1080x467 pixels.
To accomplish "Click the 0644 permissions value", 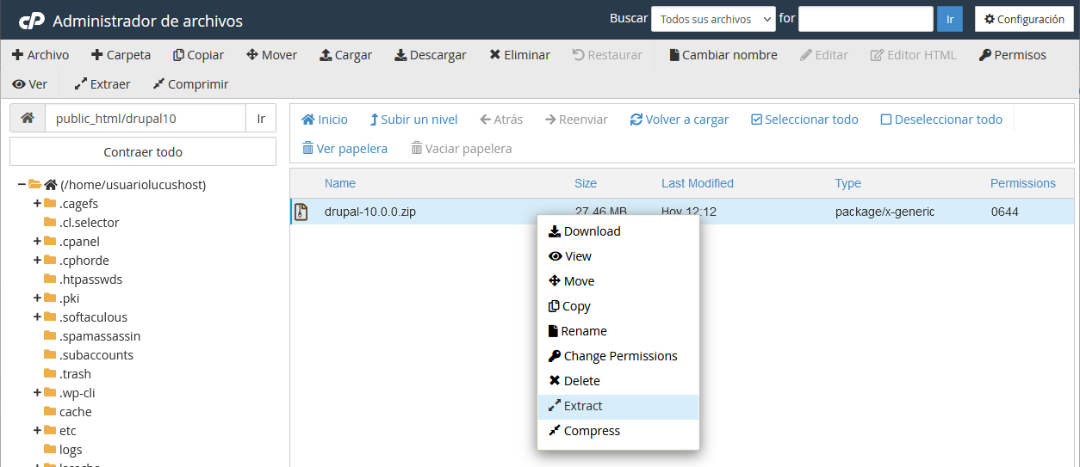I will click(x=1004, y=212).
